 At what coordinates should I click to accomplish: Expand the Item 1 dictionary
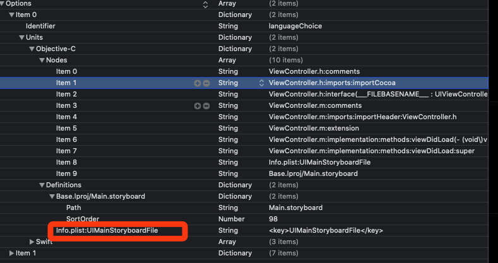click(x=12, y=253)
